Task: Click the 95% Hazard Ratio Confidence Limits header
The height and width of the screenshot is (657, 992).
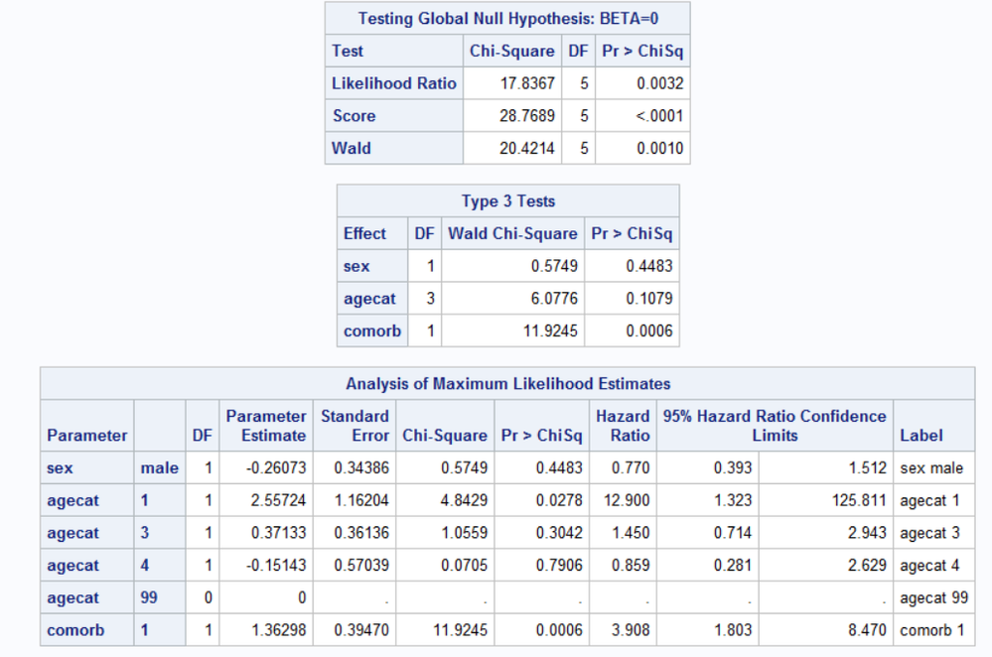Action: pyautogui.click(x=775, y=426)
